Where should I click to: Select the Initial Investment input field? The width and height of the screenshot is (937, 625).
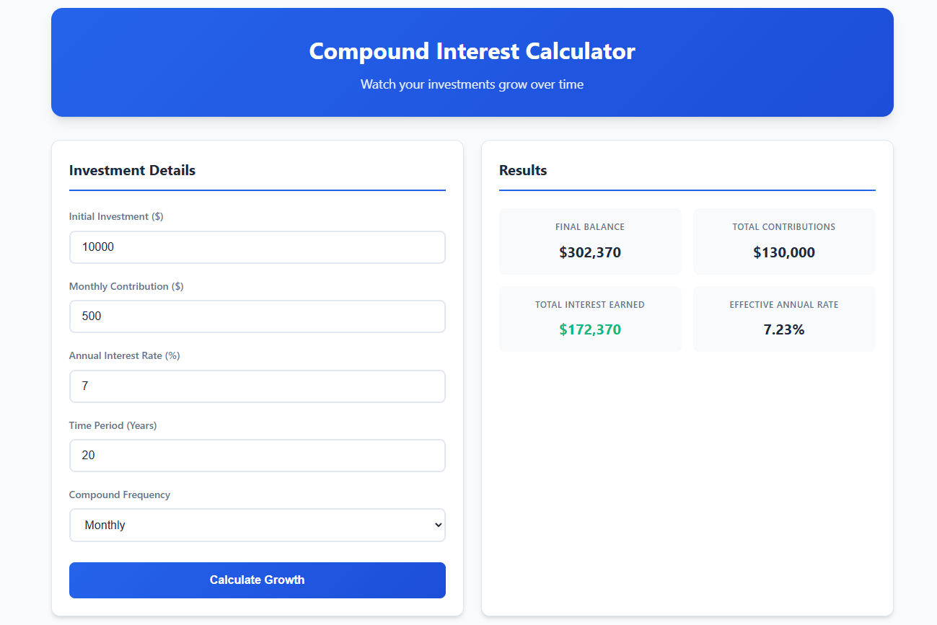point(257,247)
